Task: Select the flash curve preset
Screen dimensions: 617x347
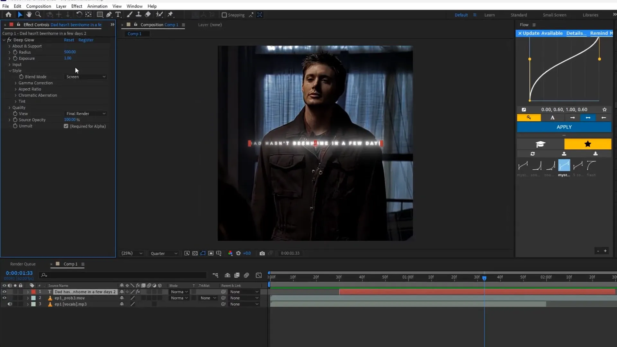Action: [591, 165]
